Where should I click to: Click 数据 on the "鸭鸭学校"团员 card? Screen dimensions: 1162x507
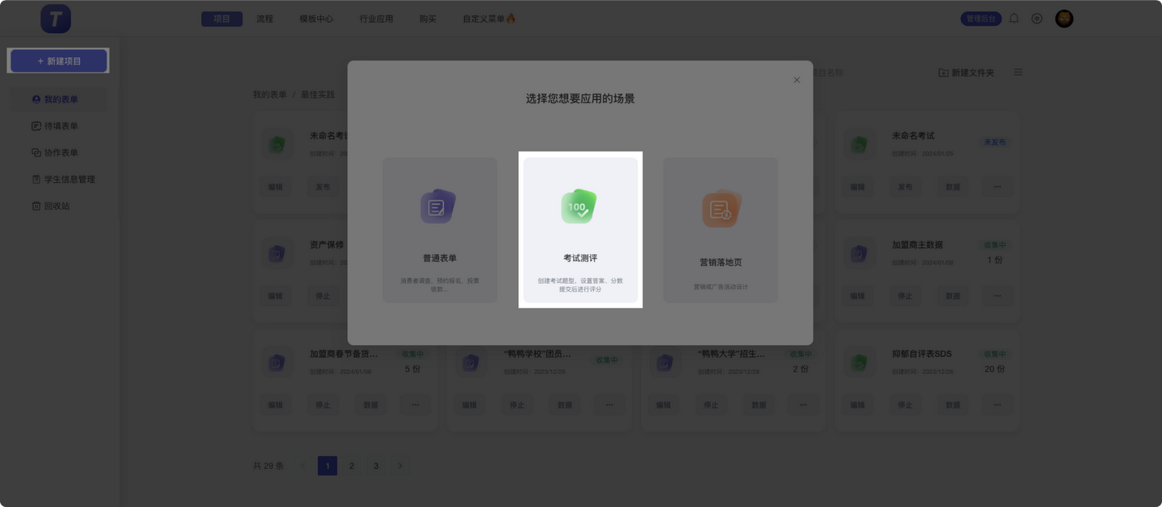click(x=565, y=405)
